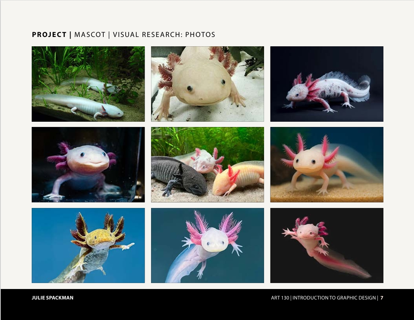This screenshot has width=414, height=320.
Task: Click the page number 7
Action: click(x=382, y=298)
